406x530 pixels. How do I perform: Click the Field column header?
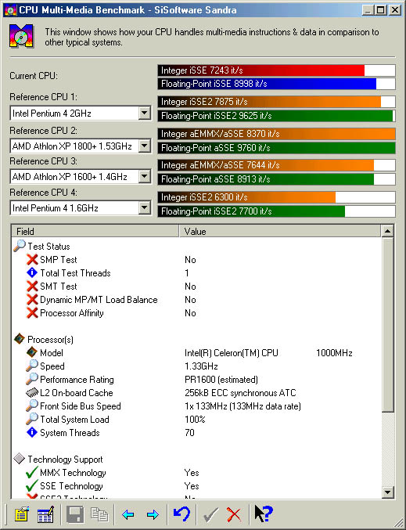[95, 232]
